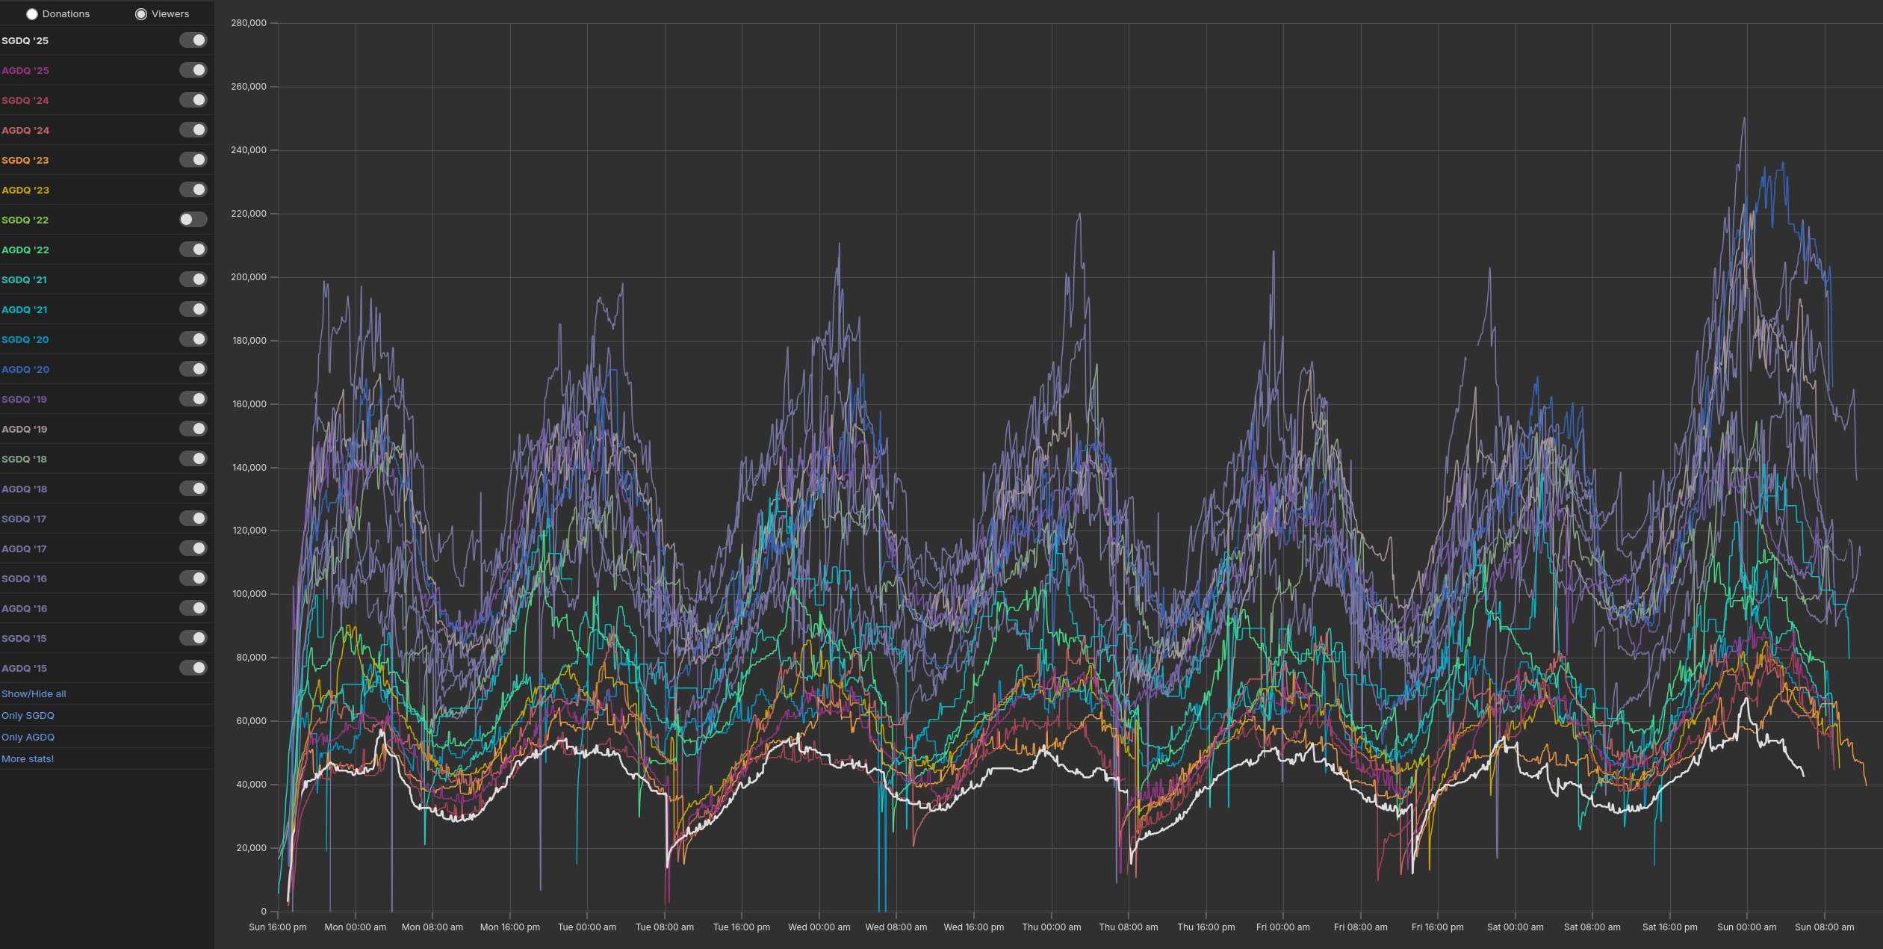
Task: Click the 20,000 y-axis label
Action: tap(251, 848)
